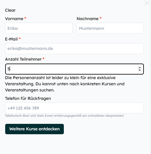Screen dimensions: 151x154
Task: Focus the Telefon für Rückfragen input
Action: pyautogui.click(x=75, y=108)
